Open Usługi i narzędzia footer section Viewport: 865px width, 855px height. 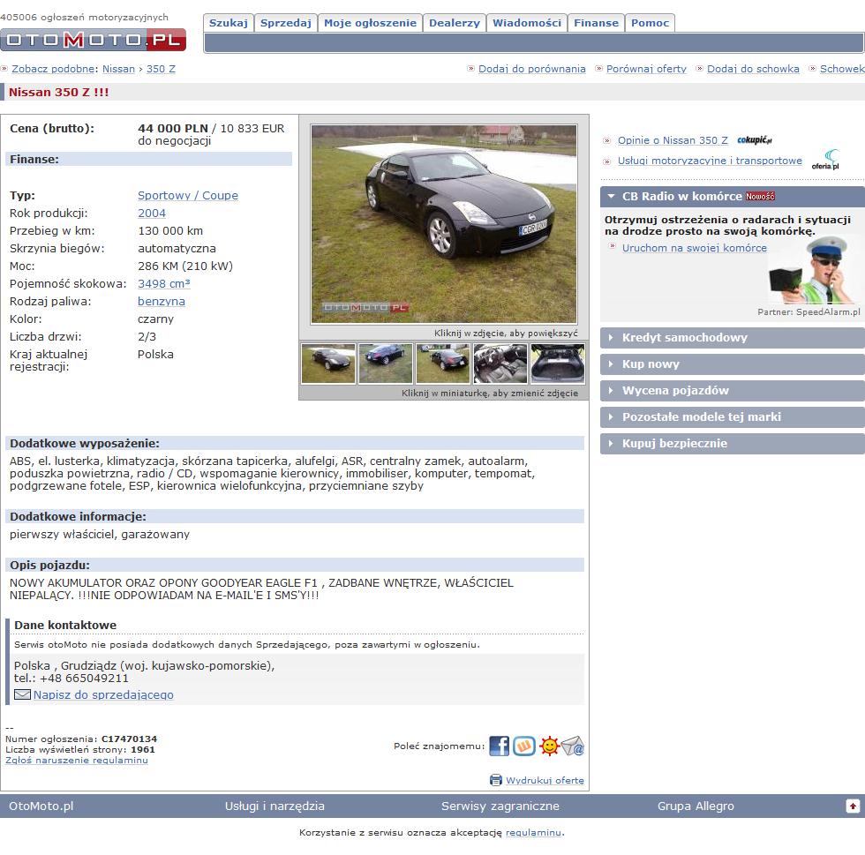[275, 806]
